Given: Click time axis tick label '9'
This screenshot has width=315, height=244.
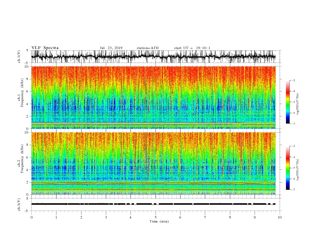Looking at the screenshot, I should click(255, 217).
